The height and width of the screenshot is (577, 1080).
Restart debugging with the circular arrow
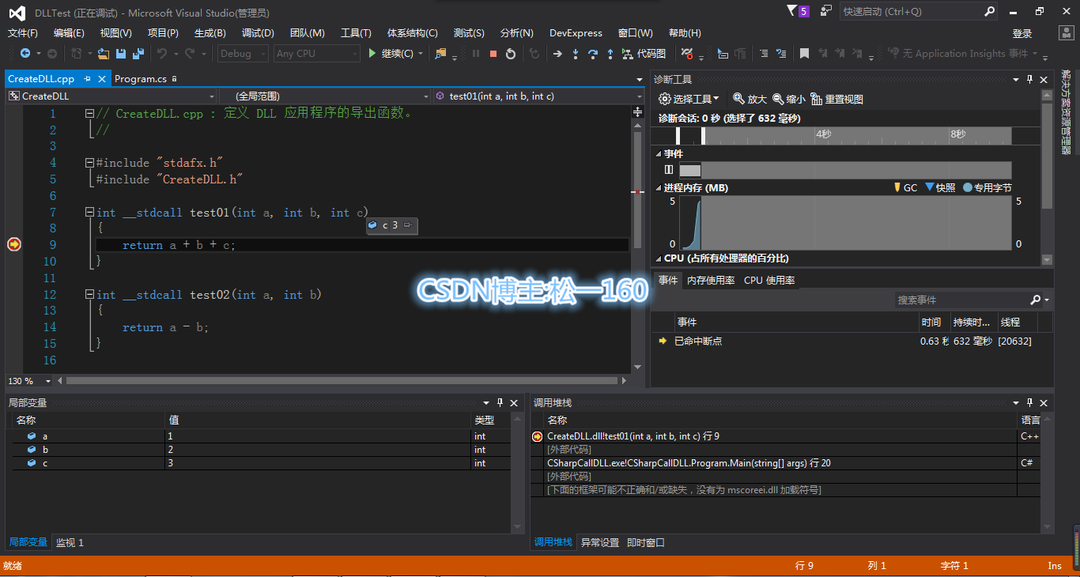511,54
